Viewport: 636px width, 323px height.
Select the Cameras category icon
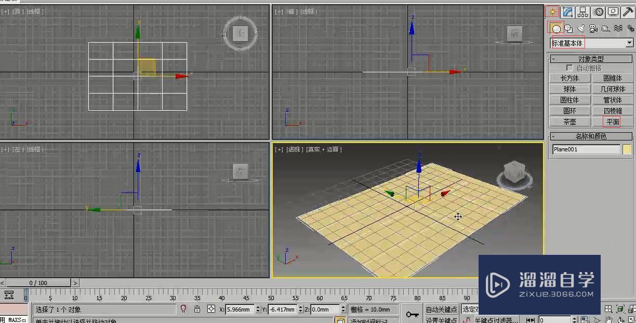593,29
